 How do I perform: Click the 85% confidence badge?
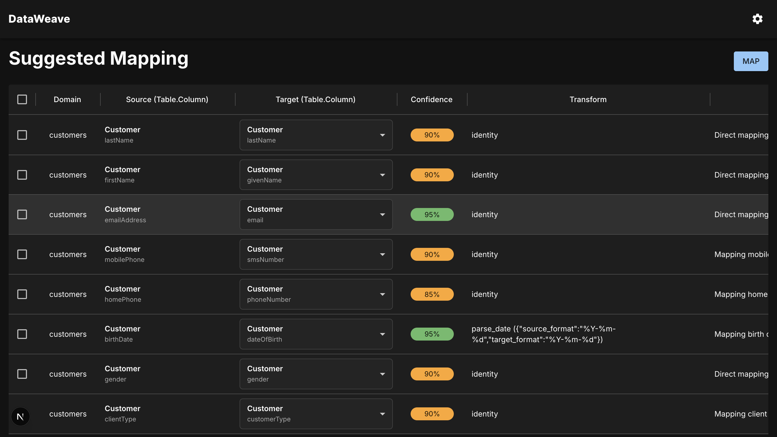point(432,294)
